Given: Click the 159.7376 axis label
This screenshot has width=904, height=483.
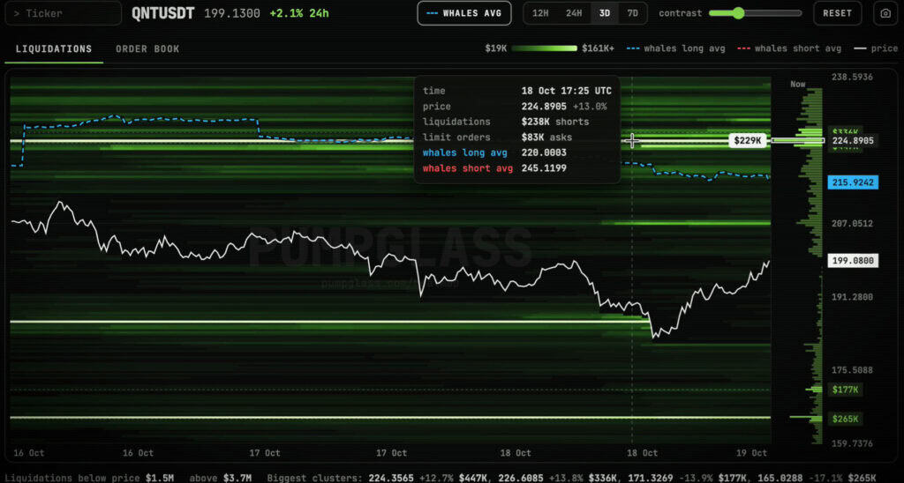Looking at the screenshot, I should coord(850,443).
